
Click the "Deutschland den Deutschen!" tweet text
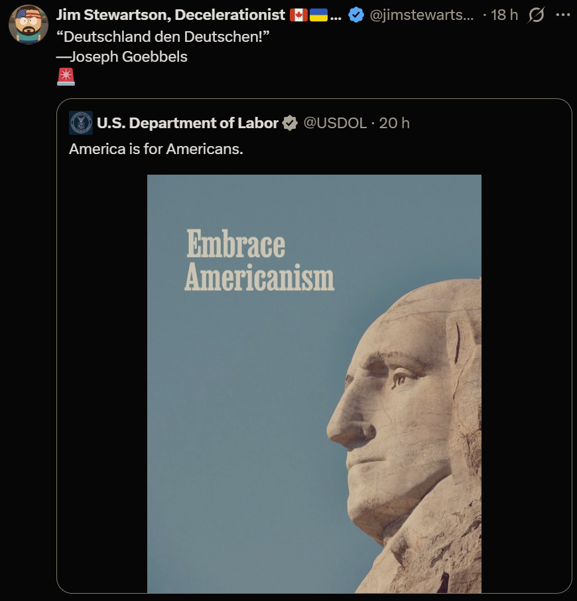pos(162,37)
